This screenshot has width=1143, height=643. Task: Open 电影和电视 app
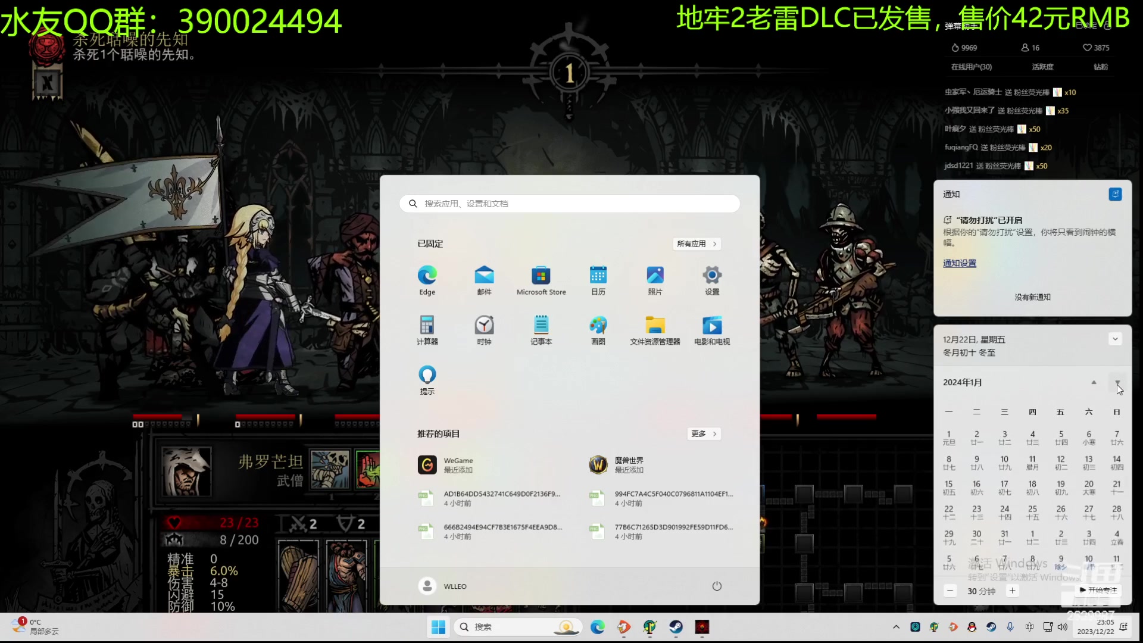712,330
